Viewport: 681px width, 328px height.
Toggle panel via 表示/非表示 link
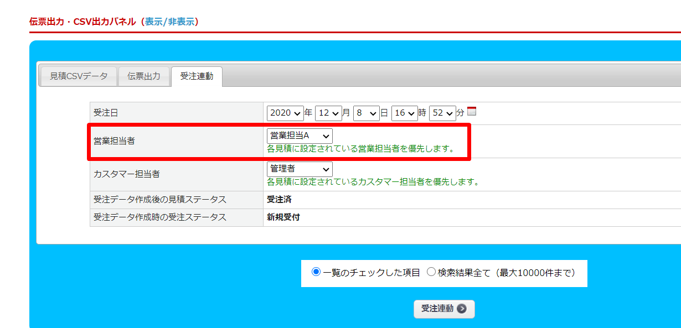[169, 22]
